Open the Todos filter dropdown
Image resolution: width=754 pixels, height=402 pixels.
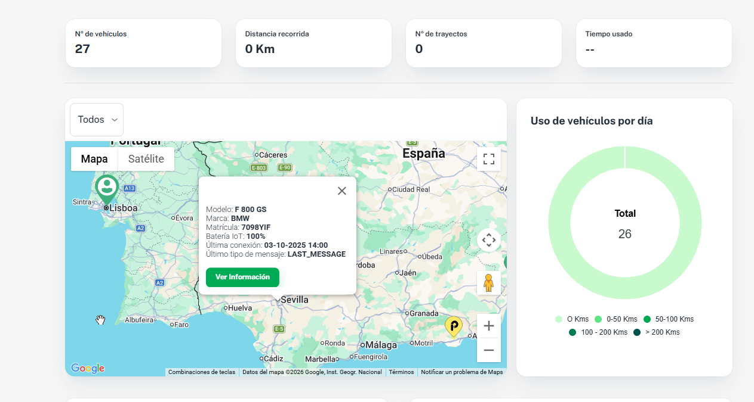click(x=97, y=120)
